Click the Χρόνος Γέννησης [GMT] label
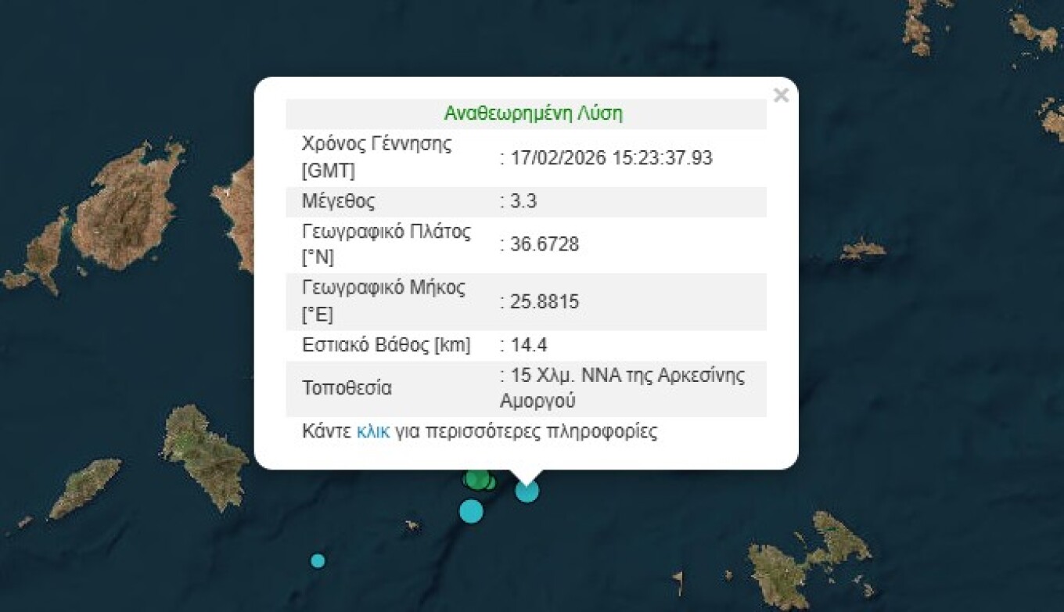This screenshot has height=612, width=1064. click(x=376, y=157)
